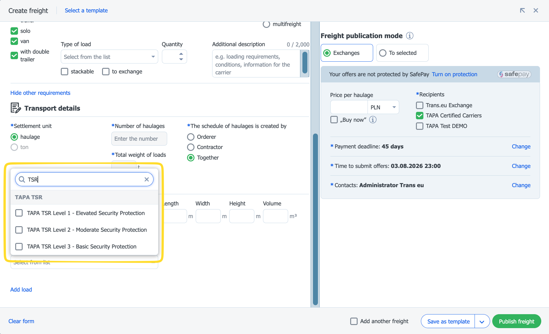Check Add another freight option

click(354, 321)
